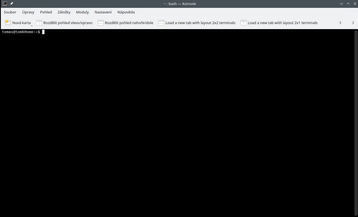The width and height of the screenshot is (358, 217).
Task: Click Load a new tab with layout 2x2 terminals
Action: click(201, 23)
